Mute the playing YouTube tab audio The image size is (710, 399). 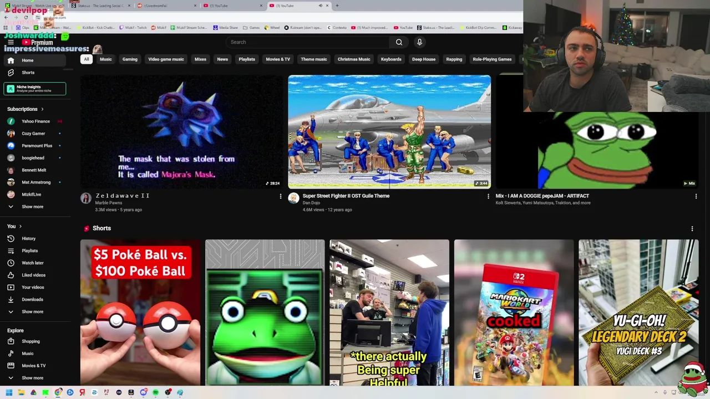coord(320,6)
